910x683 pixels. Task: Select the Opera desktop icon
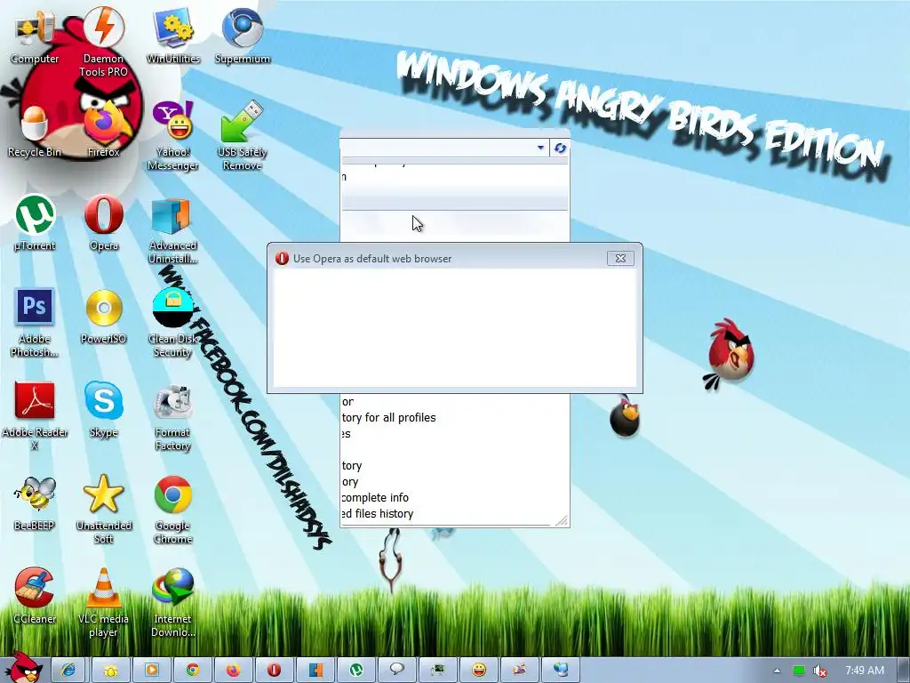coord(103,222)
